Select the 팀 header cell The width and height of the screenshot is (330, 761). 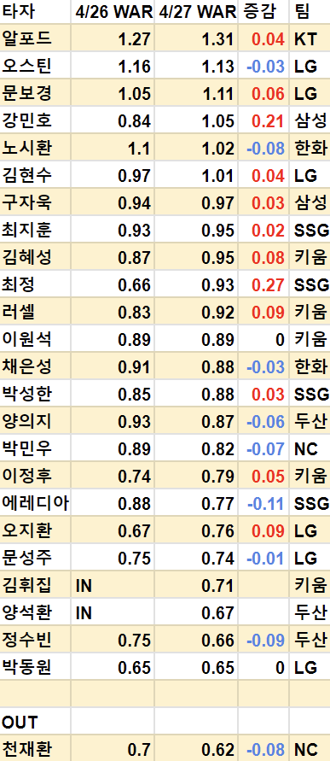tap(310, 12)
